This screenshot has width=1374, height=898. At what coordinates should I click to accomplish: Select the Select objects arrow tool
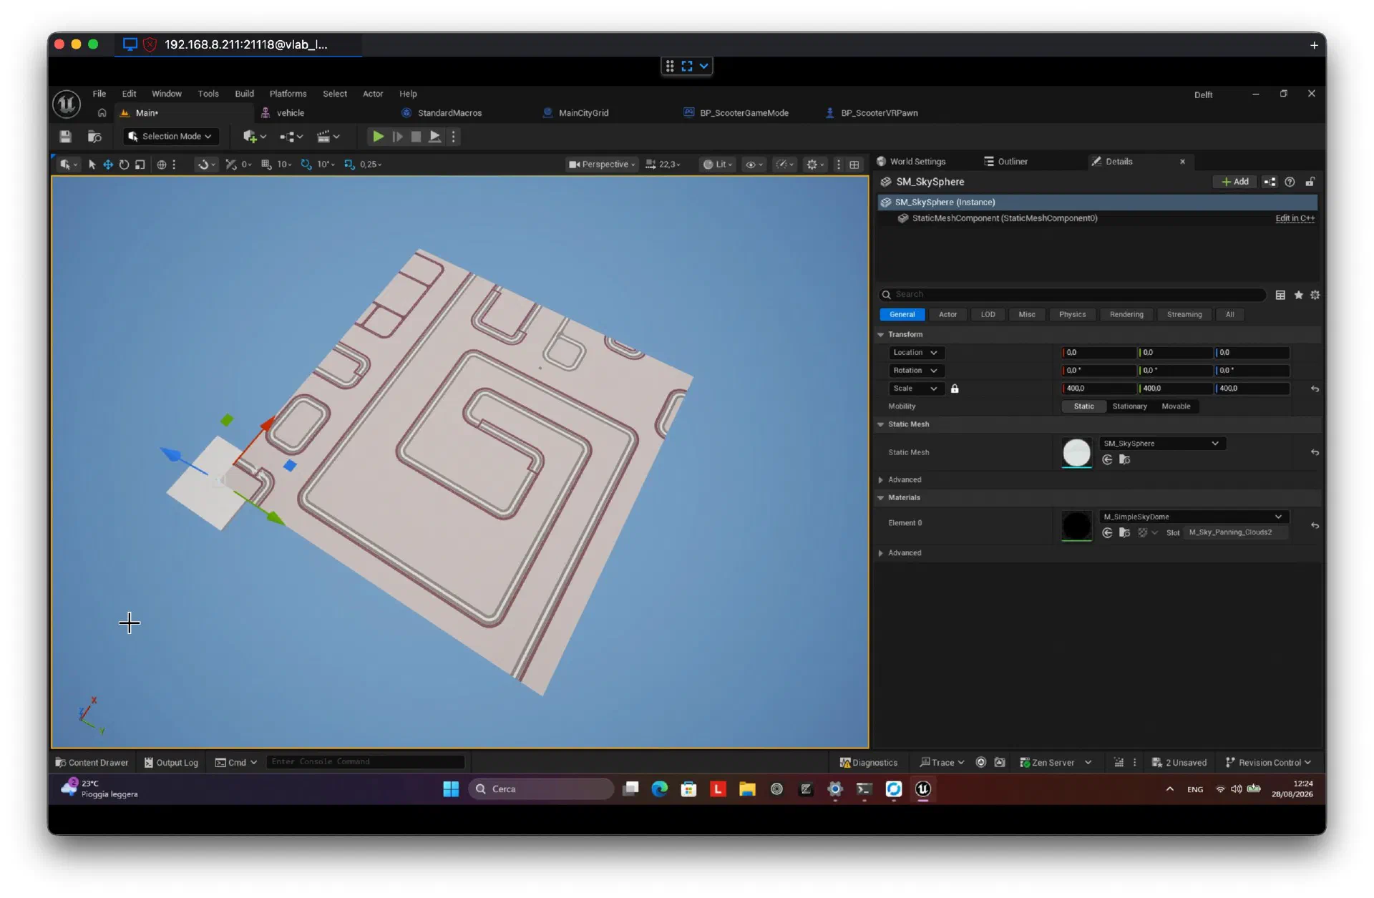click(92, 164)
